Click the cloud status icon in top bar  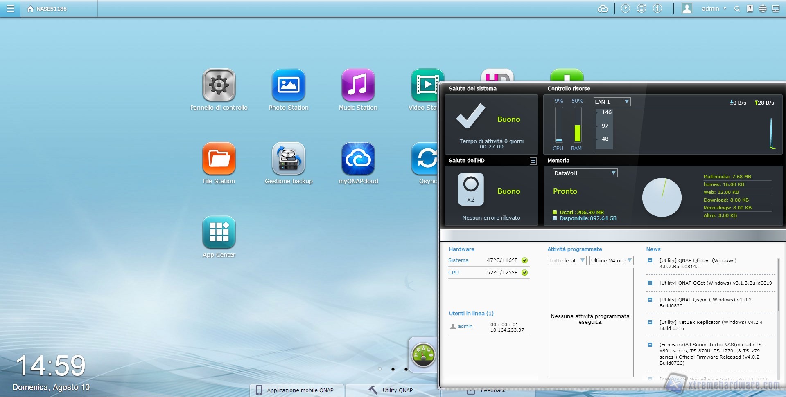[x=603, y=9]
